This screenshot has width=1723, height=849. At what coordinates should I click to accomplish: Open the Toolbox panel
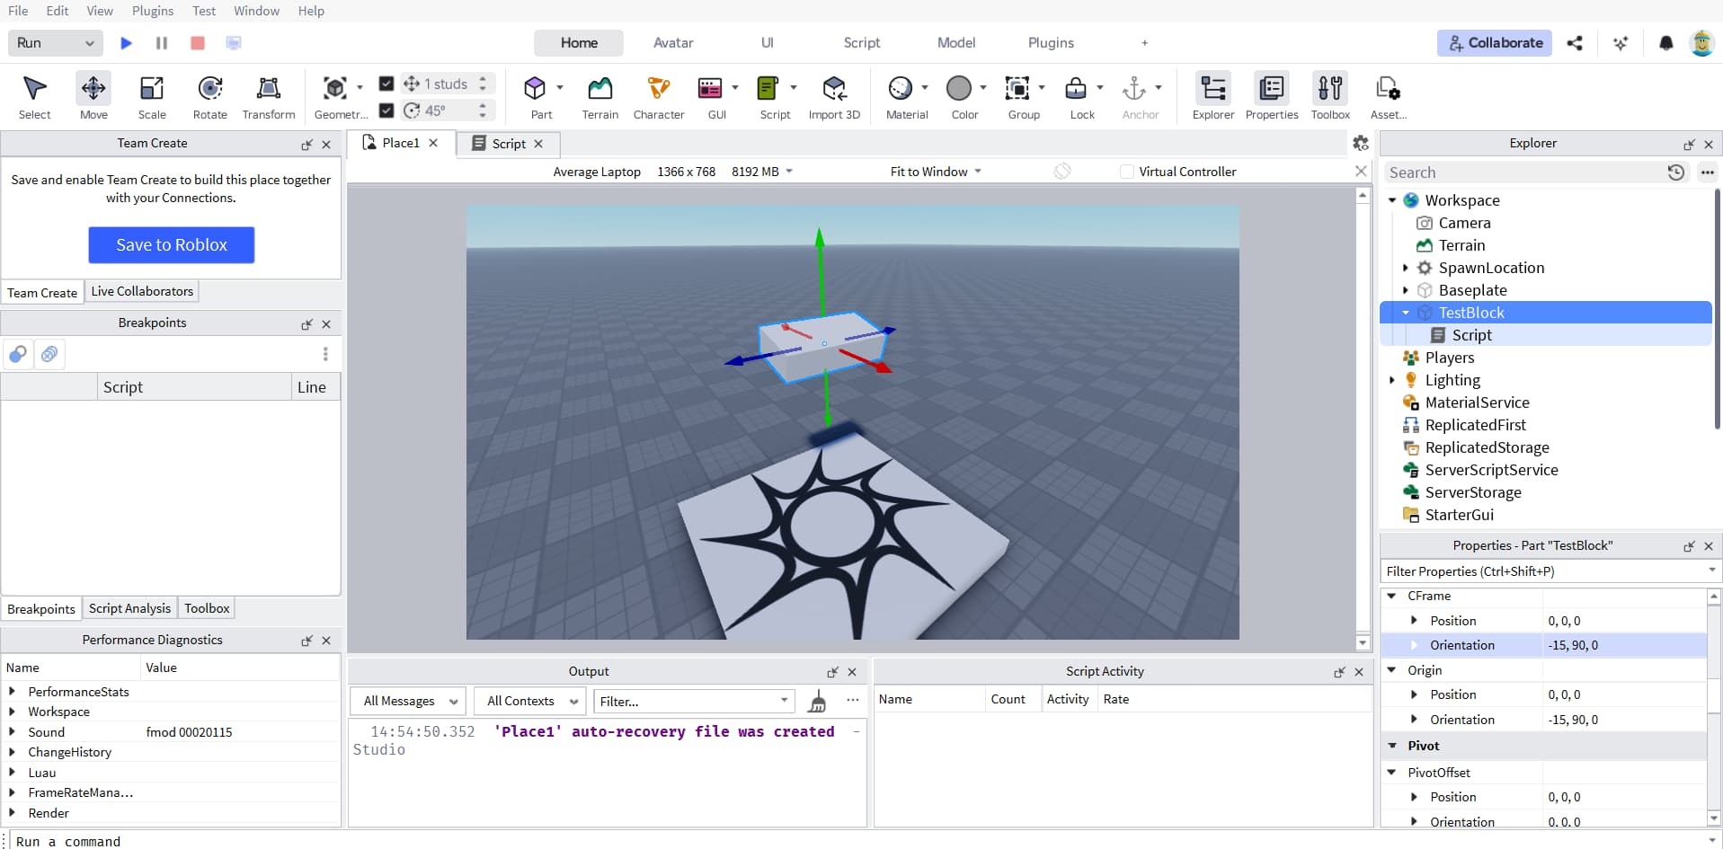point(1329,95)
